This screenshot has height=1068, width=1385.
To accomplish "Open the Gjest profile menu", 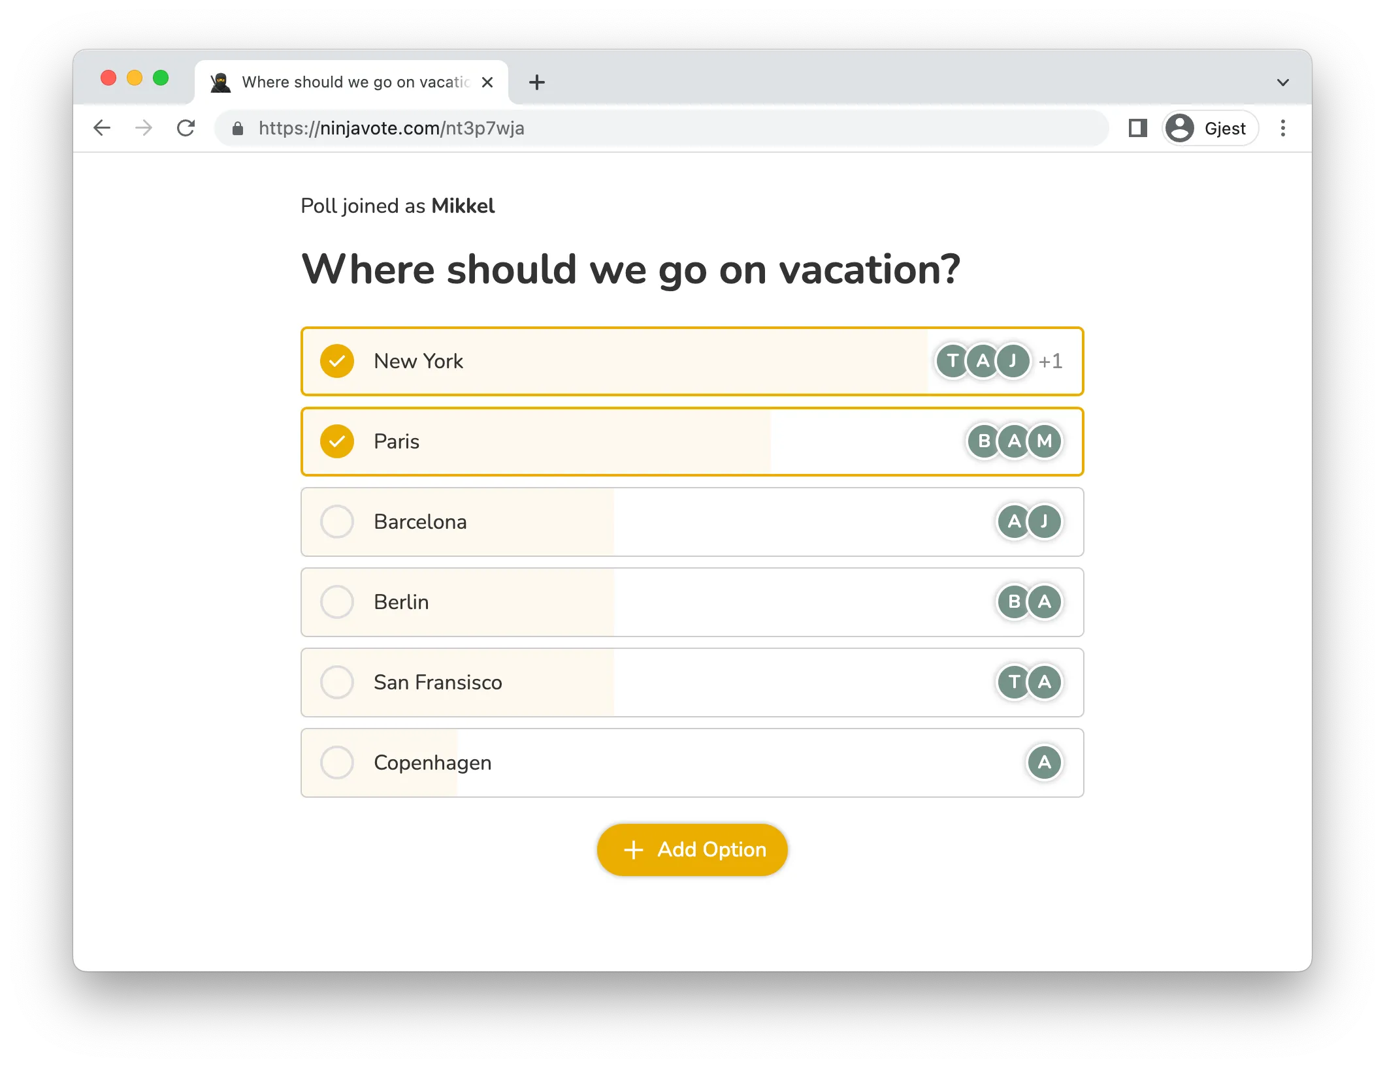I will point(1209,128).
